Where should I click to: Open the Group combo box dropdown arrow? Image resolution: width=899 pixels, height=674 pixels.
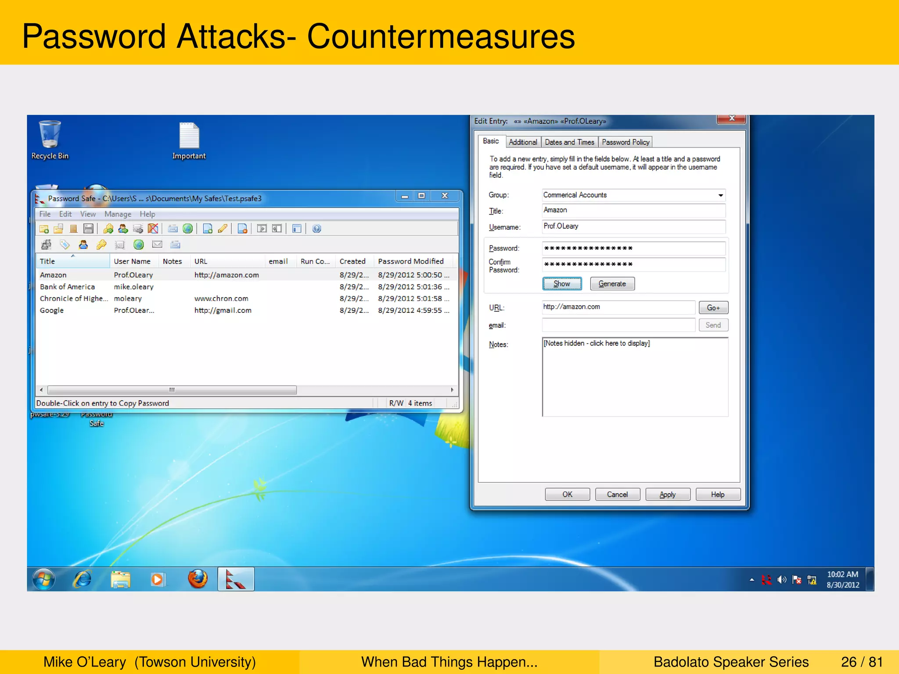coord(720,195)
